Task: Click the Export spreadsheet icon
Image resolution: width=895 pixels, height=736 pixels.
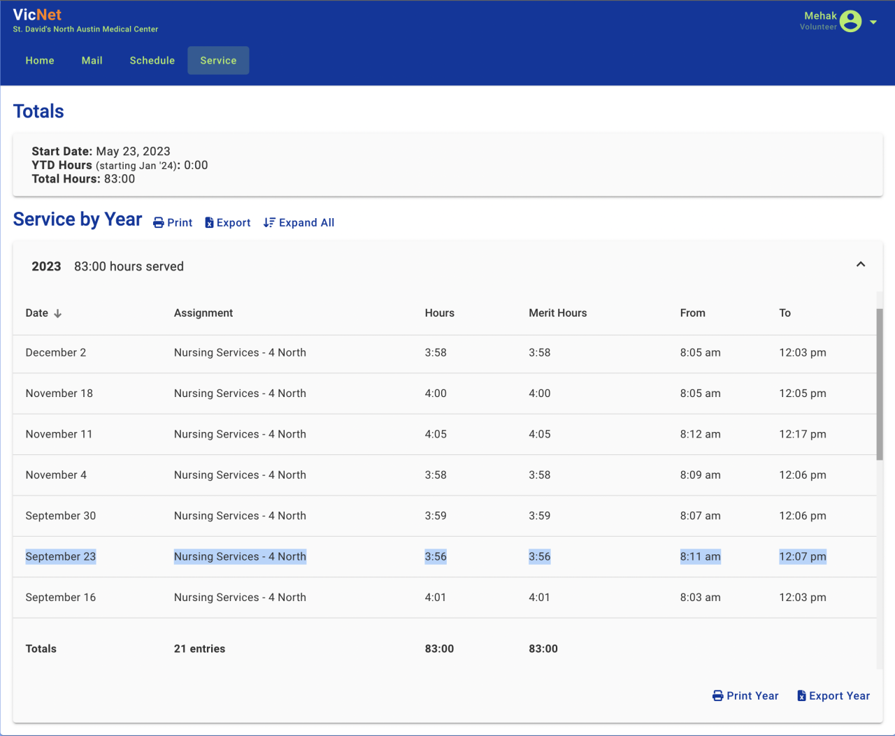Action: pos(209,223)
